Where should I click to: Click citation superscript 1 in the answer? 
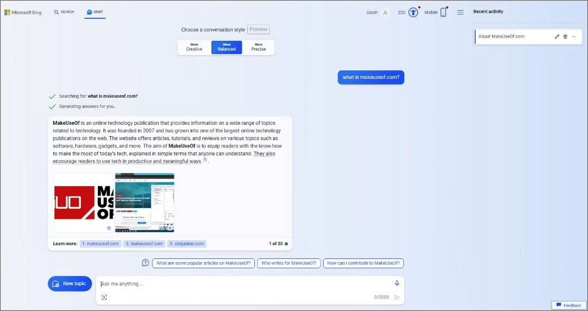pos(205,160)
